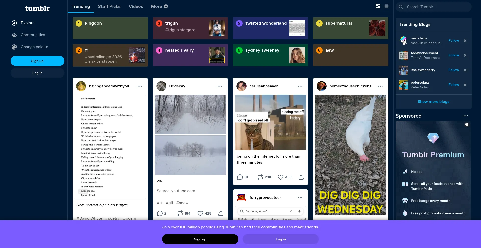Open Explore from the sidebar

point(23,23)
